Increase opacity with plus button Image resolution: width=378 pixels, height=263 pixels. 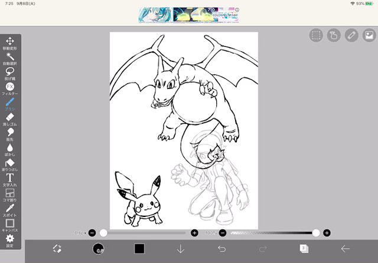[327, 233]
